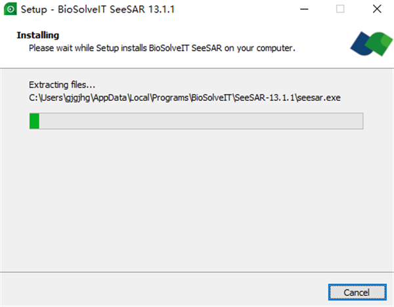Click the bold "Installing" heading
This screenshot has height=307, width=394.
pyautogui.click(x=37, y=35)
